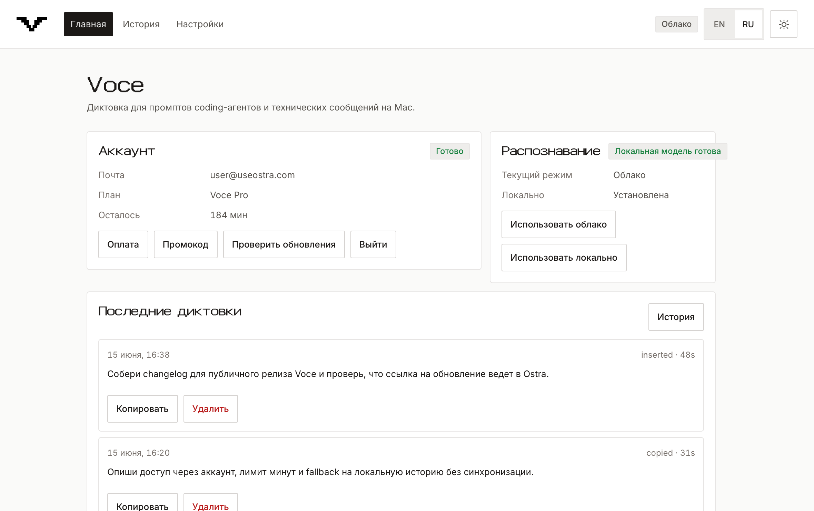The height and width of the screenshot is (511, 814).
Task: Click the Voce Pro plan value
Action: (x=229, y=195)
